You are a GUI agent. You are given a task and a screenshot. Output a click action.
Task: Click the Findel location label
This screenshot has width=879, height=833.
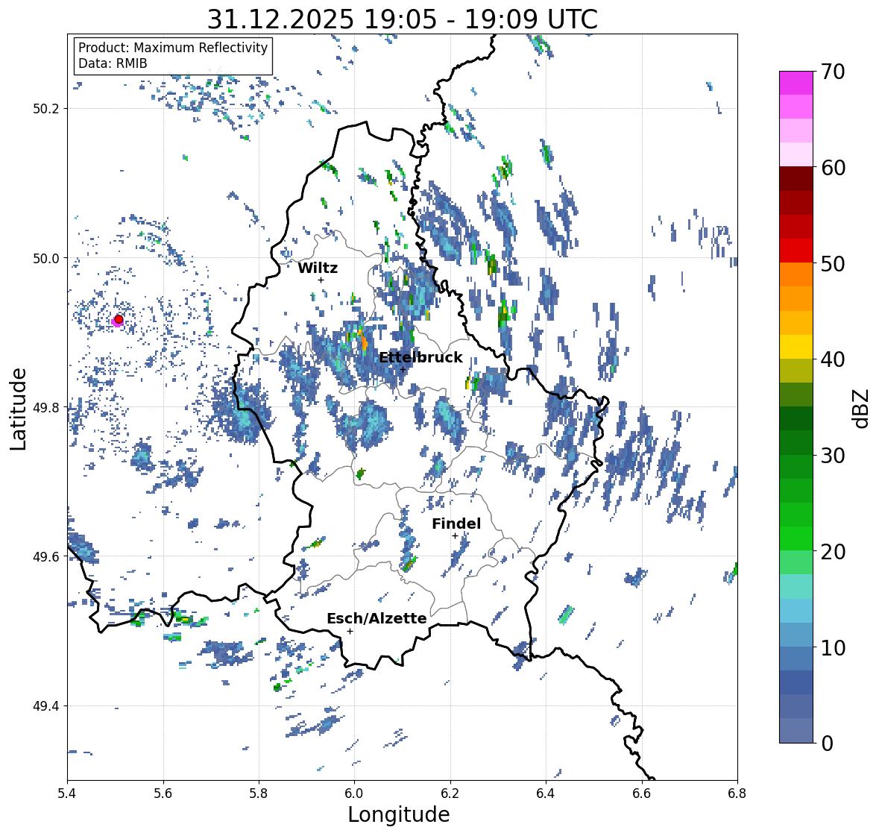pos(456,524)
